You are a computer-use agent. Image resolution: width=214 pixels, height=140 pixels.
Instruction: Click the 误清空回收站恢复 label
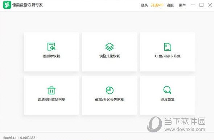[52, 99]
